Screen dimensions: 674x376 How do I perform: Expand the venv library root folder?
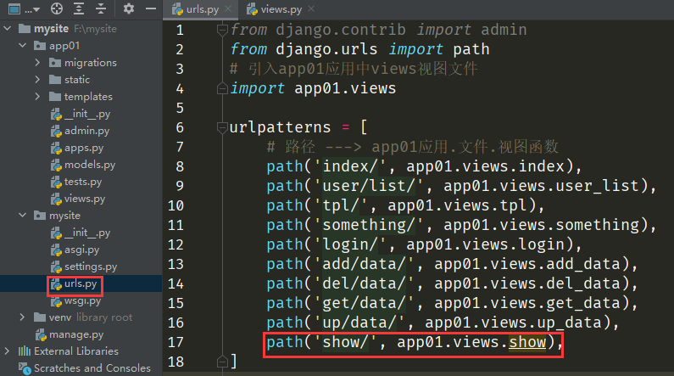coord(22,317)
